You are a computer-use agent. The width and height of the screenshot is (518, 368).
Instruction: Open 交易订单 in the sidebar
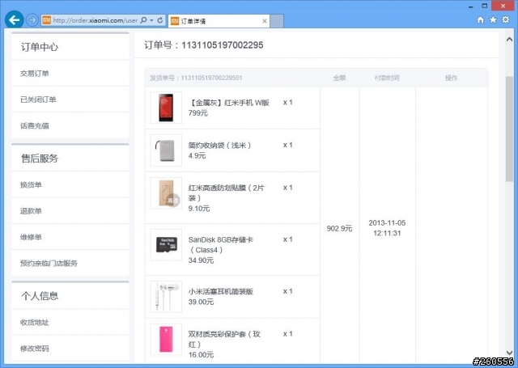(34, 74)
